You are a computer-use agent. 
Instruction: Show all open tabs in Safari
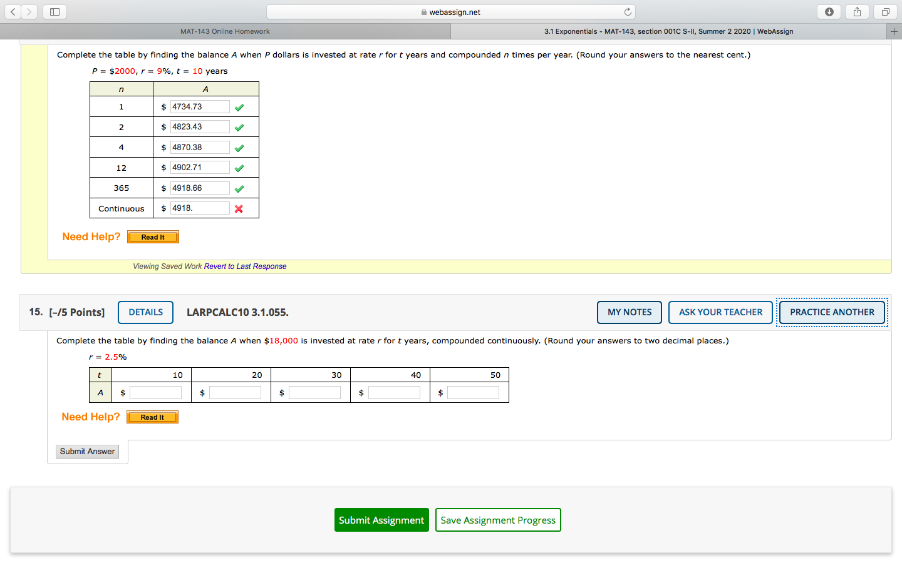(x=884, y=11)
